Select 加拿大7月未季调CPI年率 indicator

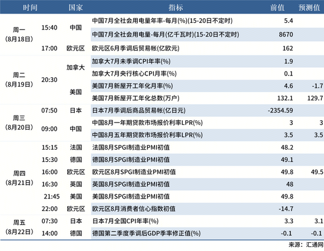(131, 61)
